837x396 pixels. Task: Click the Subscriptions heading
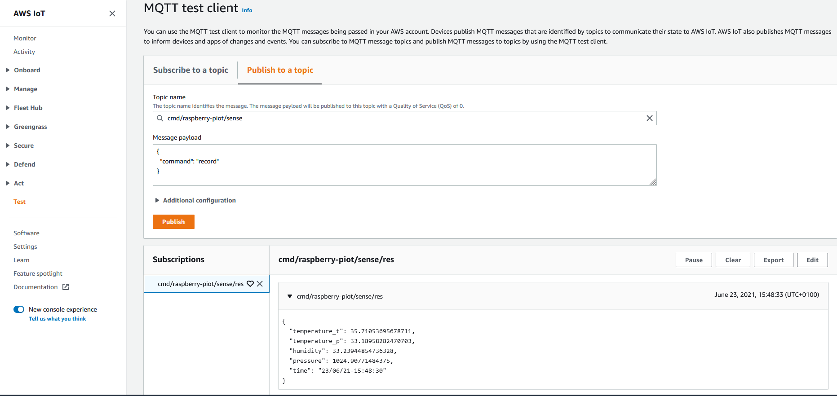(178, 260)
